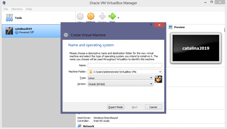Start the VM with the green arrow

point(112,16)
